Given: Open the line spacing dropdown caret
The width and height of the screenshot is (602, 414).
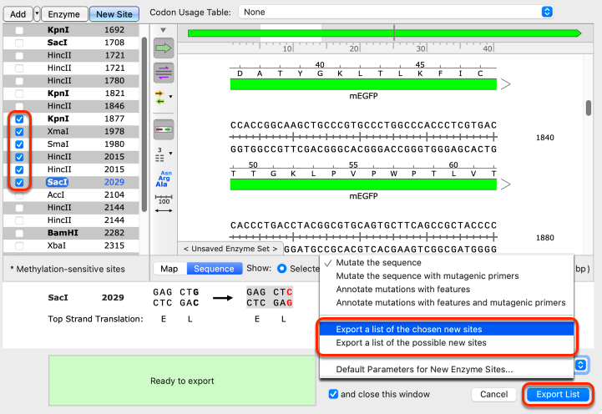Looking at the screenshot, I should coord(170,154).
